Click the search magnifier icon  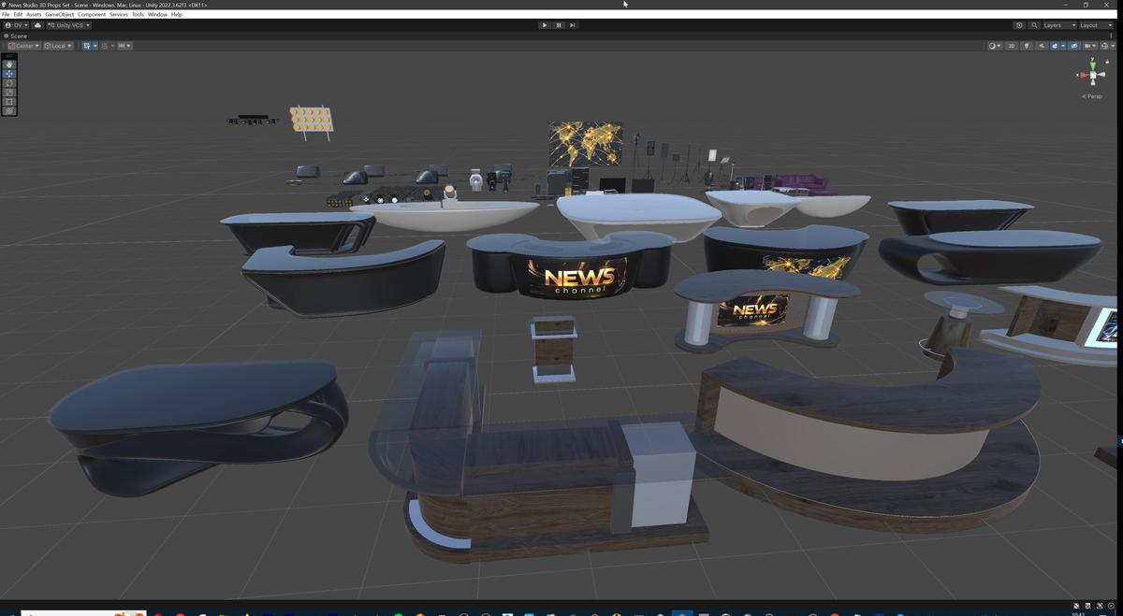click(x=1034, y=25)
